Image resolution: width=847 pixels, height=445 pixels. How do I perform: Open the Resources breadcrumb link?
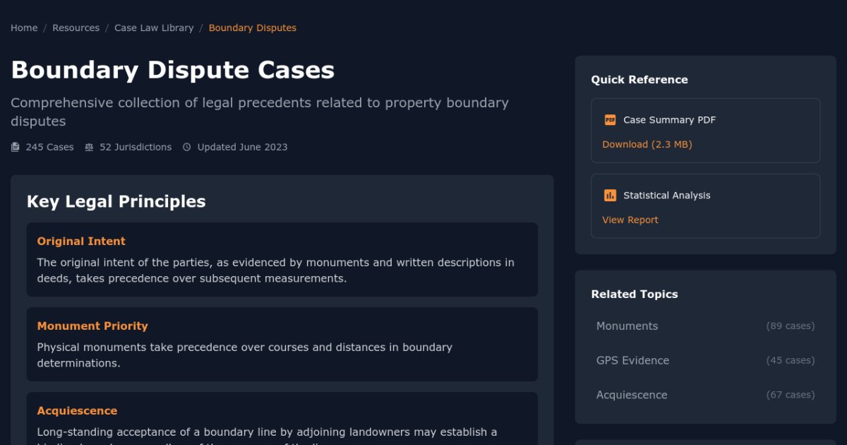pos(76,28)
